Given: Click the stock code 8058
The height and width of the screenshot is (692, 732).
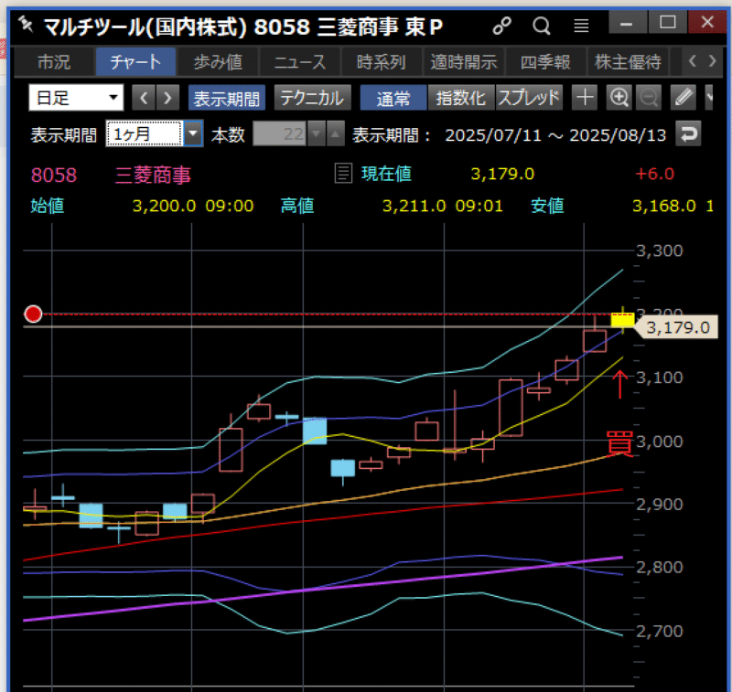Looking at the screenshot, I should pos(54,176).
